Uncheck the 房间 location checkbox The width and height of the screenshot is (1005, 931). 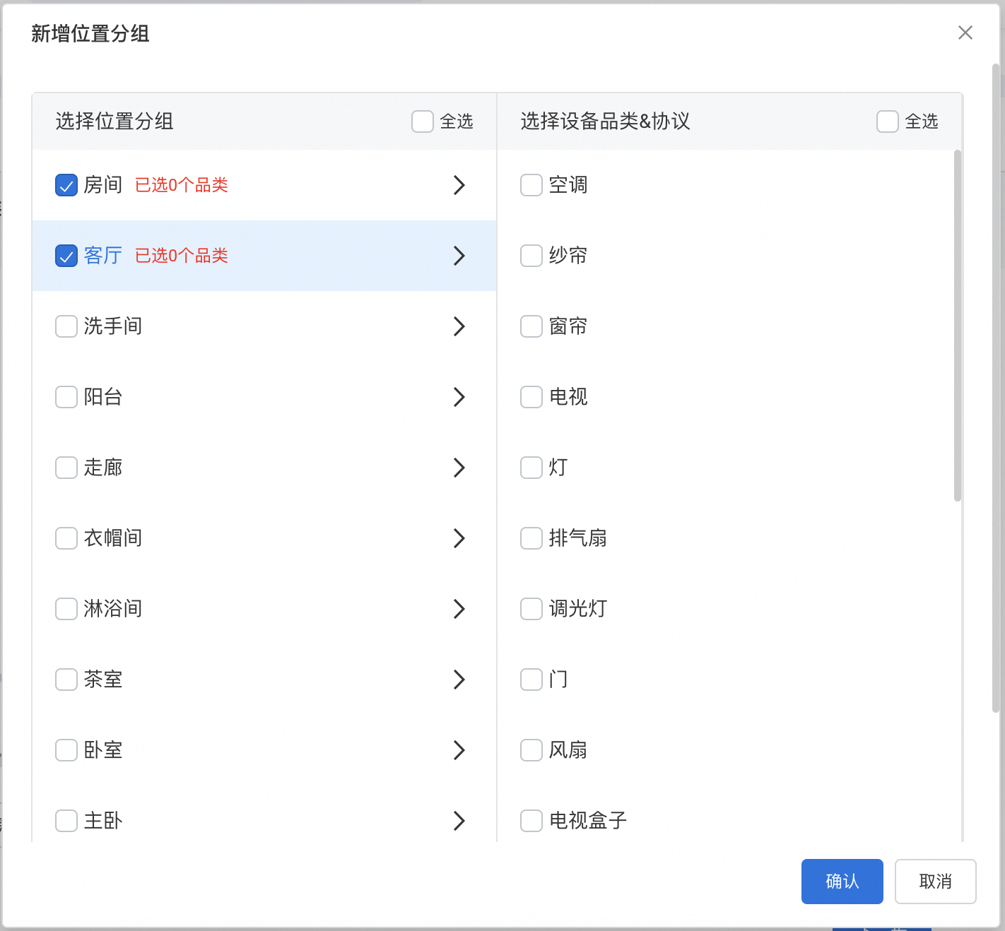pos(66,185)
